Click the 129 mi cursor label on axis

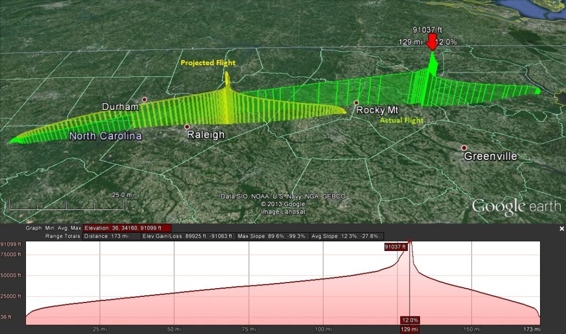pos(410,329)
